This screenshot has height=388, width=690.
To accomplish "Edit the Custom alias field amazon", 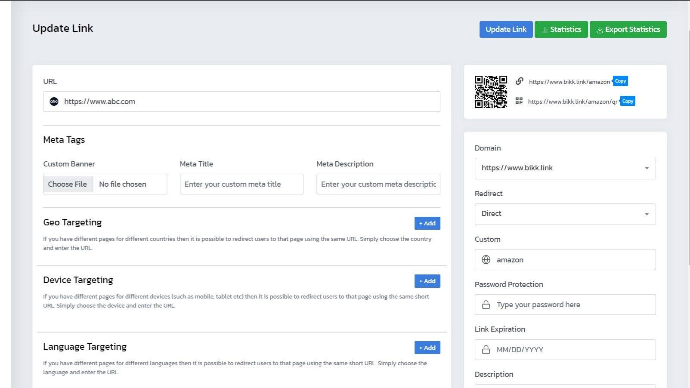I will click(x=565, y=259).
